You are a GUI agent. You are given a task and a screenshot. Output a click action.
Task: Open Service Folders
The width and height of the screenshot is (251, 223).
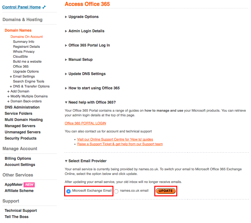(x=18, y=114)
